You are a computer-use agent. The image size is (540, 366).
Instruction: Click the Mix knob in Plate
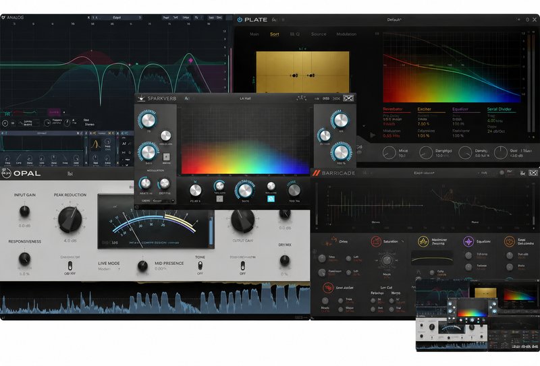[x=389, y=153]
